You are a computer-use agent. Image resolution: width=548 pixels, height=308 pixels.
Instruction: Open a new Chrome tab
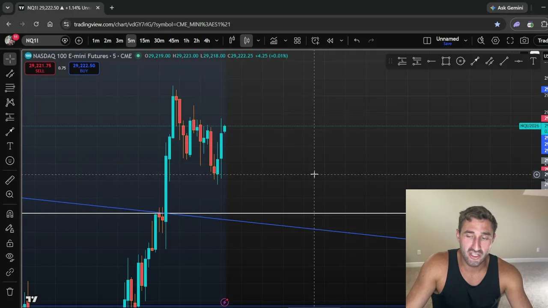pos(112,8)
